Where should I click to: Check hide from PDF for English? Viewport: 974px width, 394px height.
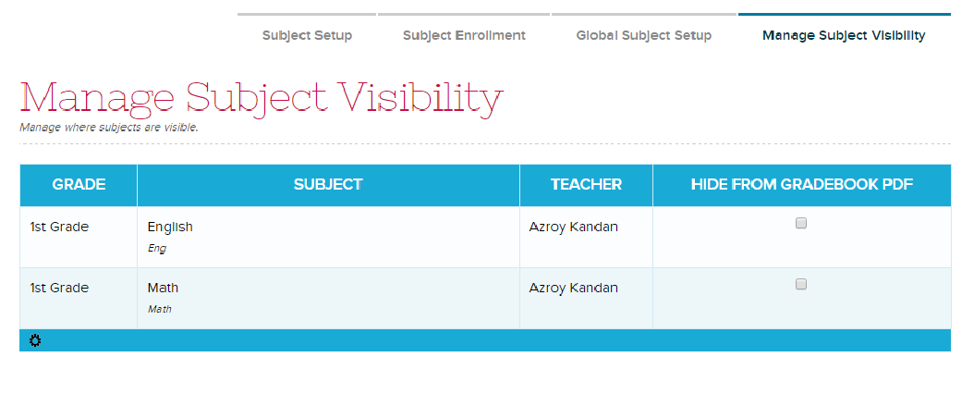point(801,223)
